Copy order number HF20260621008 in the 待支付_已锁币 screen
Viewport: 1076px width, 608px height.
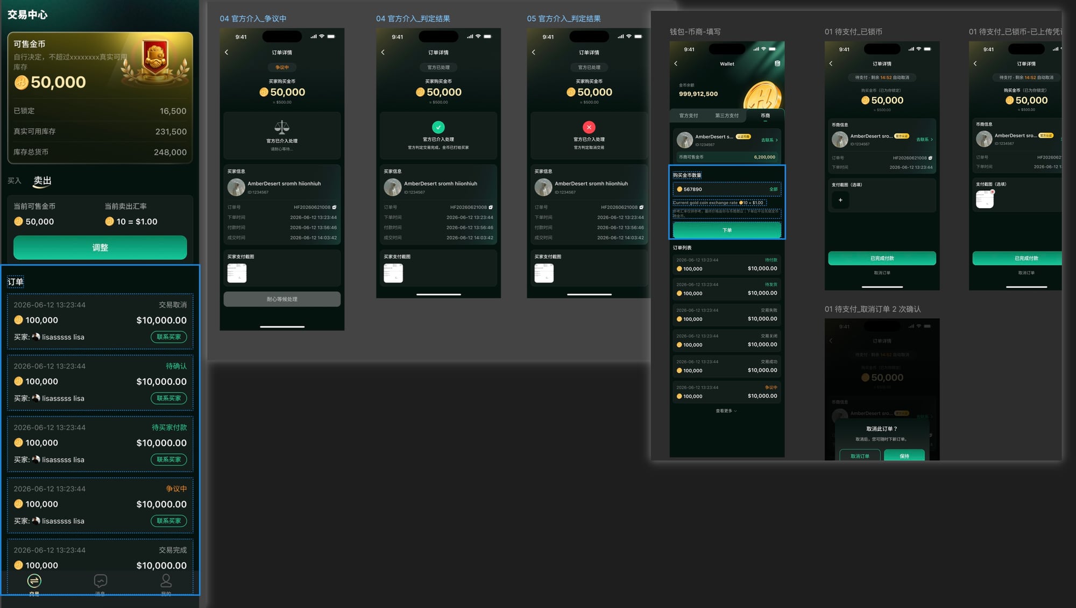930,158
